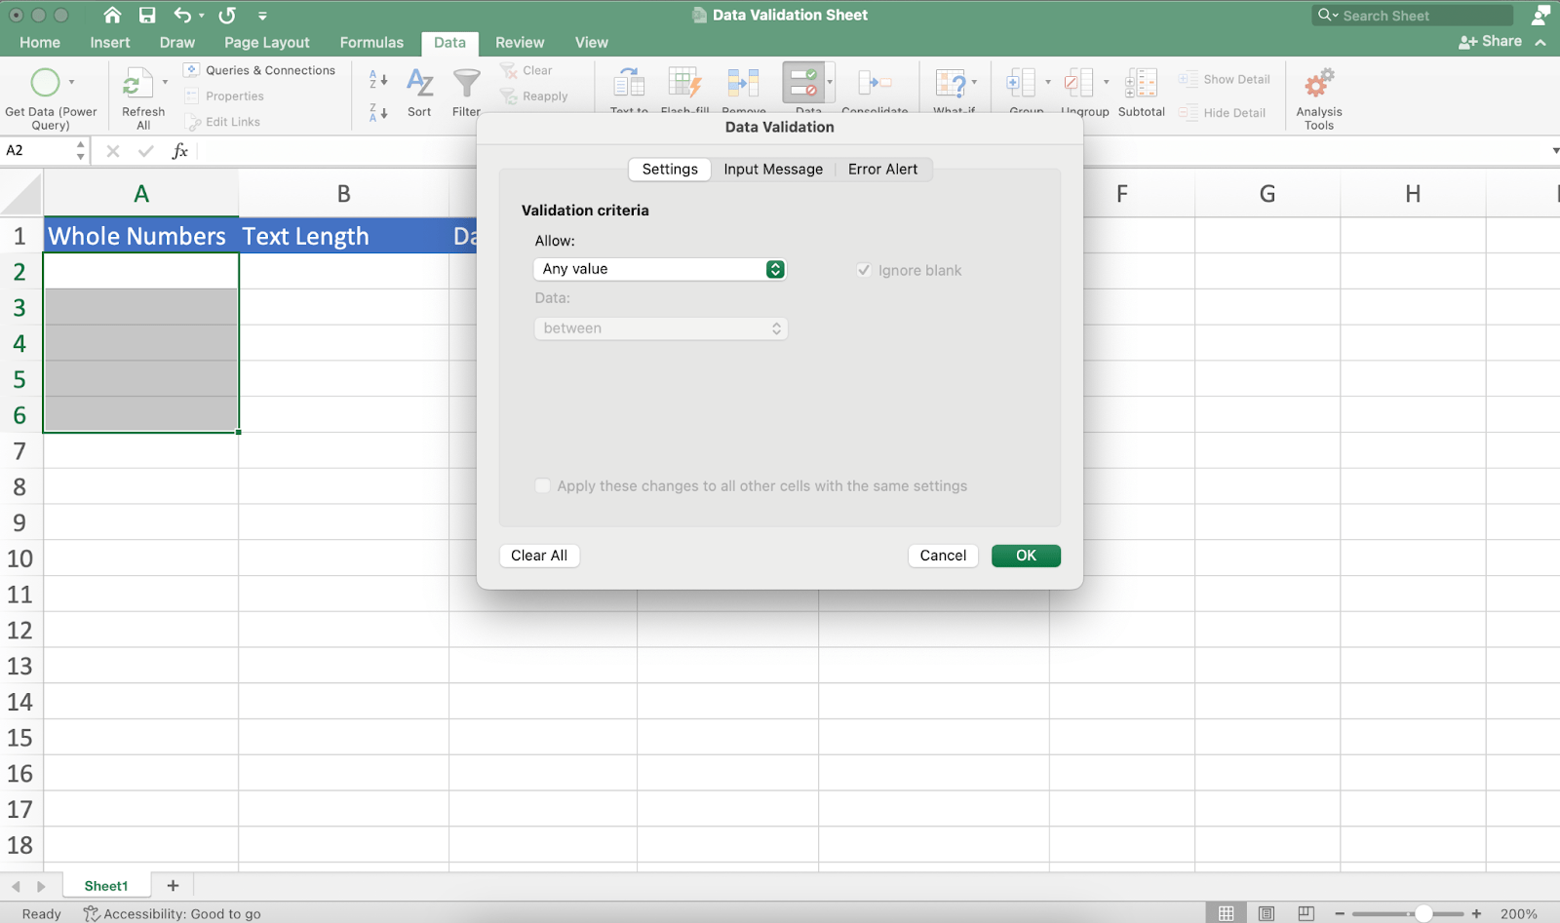Click the Clear All button

coord(539,556)
